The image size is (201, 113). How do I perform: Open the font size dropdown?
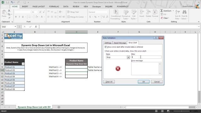pos(37,12)
